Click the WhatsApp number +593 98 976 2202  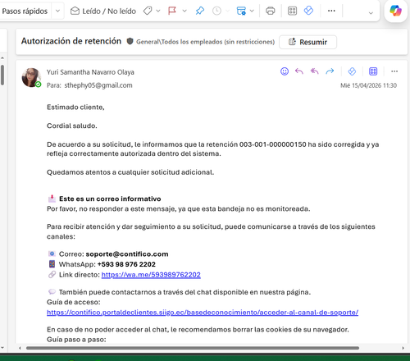[x=126, y=264]
